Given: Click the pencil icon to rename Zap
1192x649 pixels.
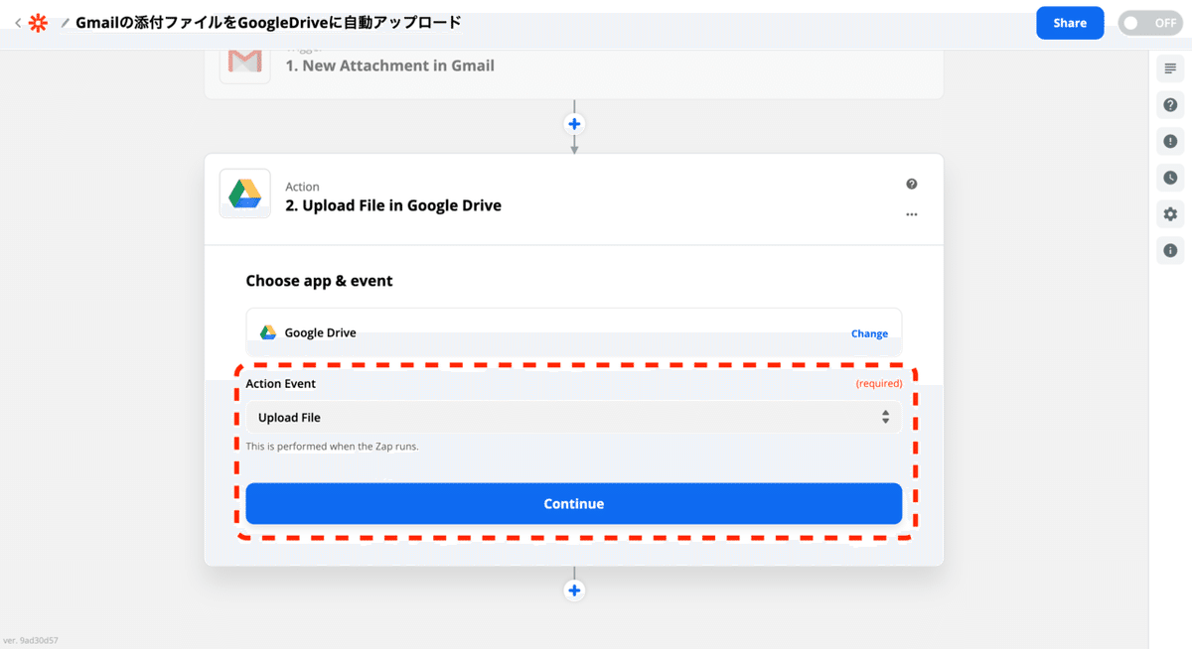Looking at the screenshot, I should pos(66,23).
